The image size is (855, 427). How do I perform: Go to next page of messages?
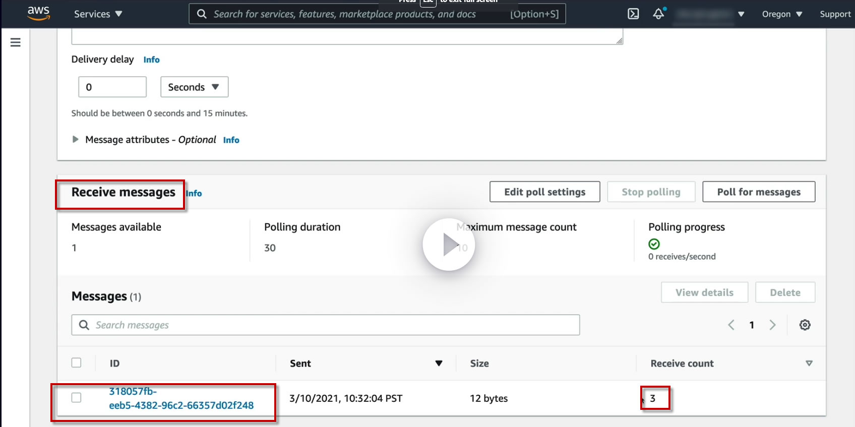click(x=772, y=325)
